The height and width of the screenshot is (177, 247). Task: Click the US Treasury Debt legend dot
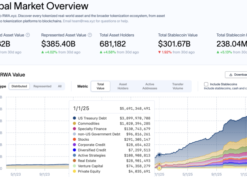(x=75, y=118)
